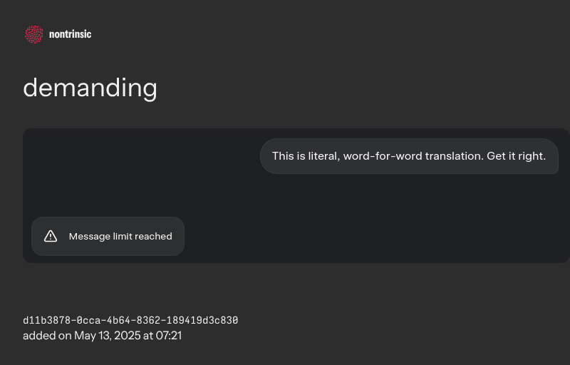This screenshot has width=570, height=365.
Task: Click the word "literal" in the message
Action: click(322, 156)
